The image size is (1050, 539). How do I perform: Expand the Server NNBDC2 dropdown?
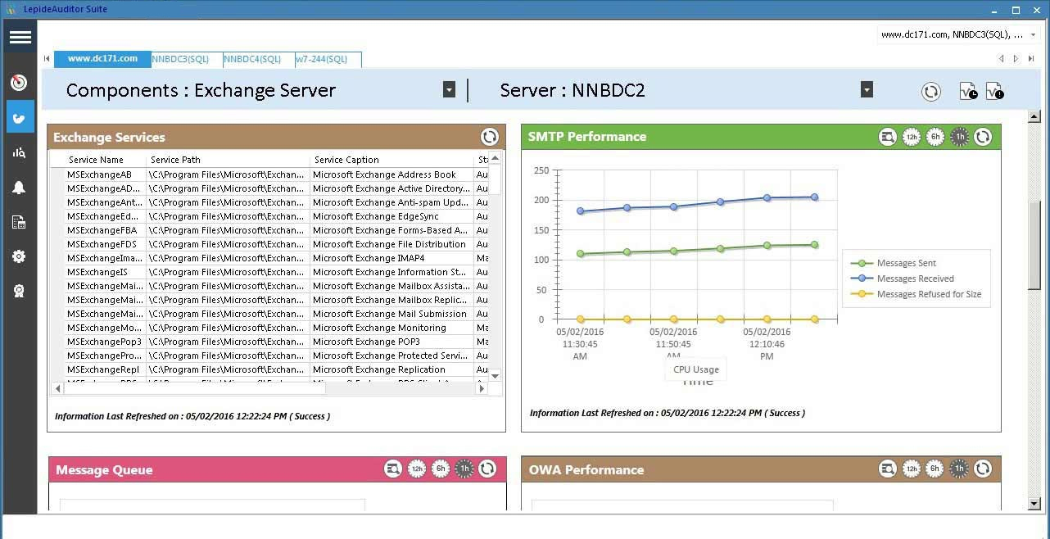click(x=867, y=89)
